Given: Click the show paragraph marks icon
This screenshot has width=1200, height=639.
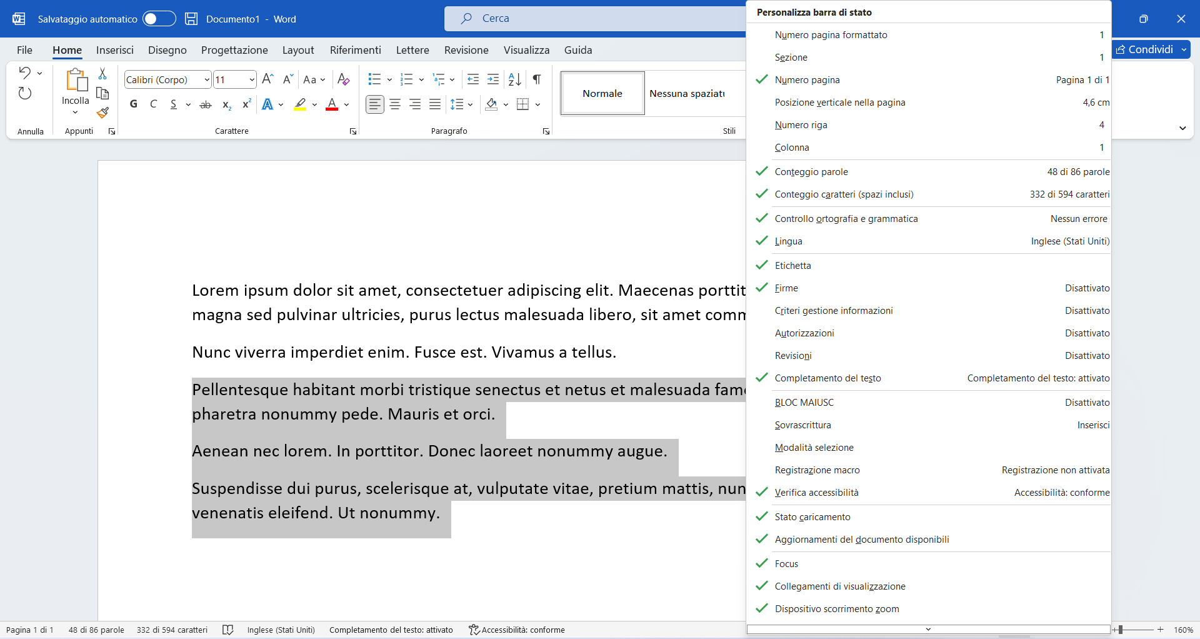Looking at the screenshot, I should pyautogui.click(x=536, y=79).
